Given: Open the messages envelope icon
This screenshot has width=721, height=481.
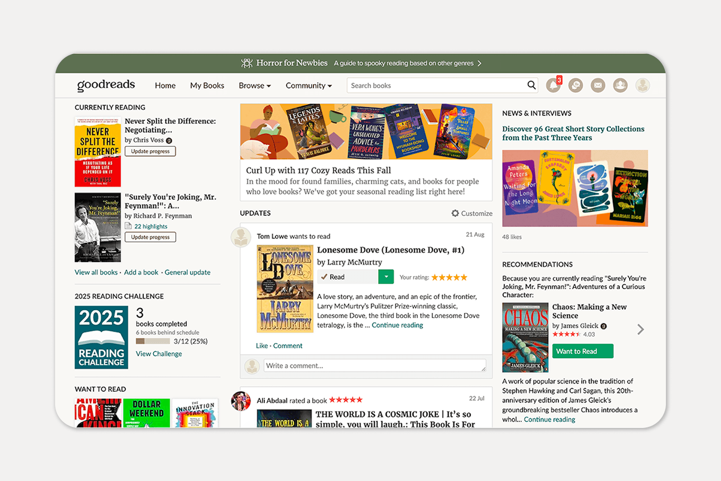Looking at the screenshot, I should [x=598, y=85].
